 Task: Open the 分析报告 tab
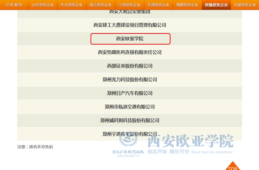coord(14,5)
